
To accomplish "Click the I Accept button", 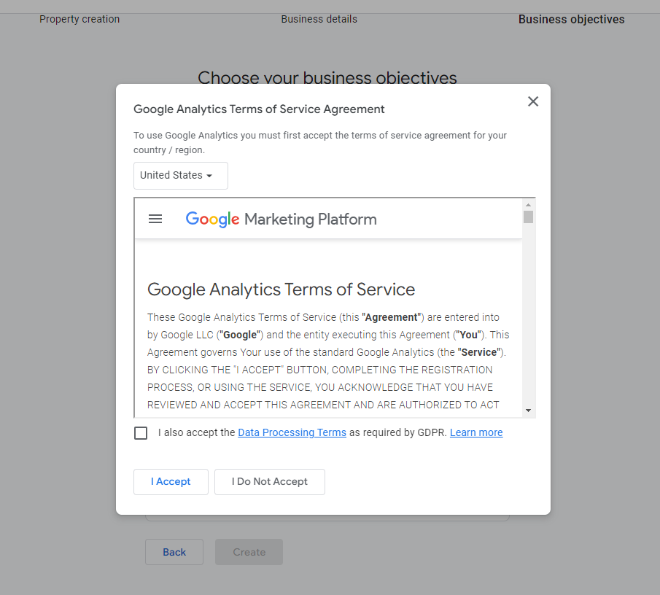I will (x=171, y=481).
